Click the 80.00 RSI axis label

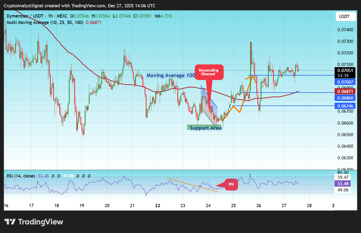[x=343, y=172]
